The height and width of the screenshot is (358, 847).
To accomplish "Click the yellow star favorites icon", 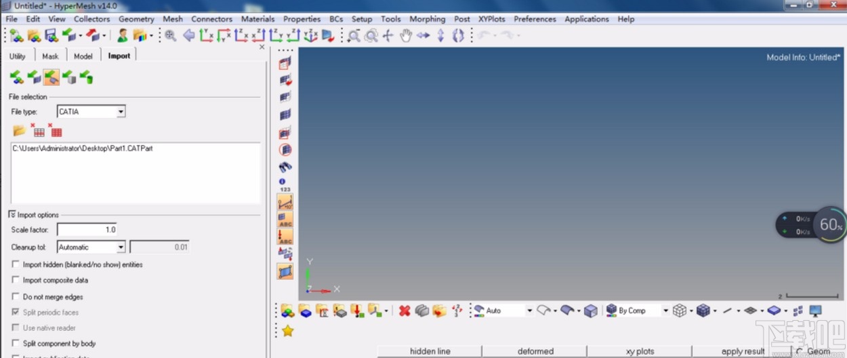I will 288,331.
